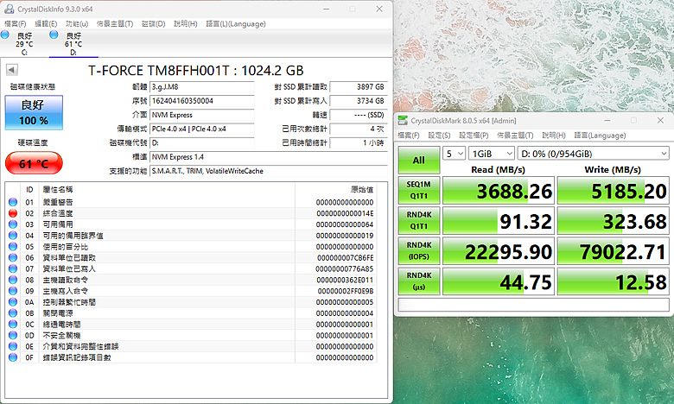Click the SEQ1M read result bar 3688.26
The image size is (674, 404).
coord(499,190)
